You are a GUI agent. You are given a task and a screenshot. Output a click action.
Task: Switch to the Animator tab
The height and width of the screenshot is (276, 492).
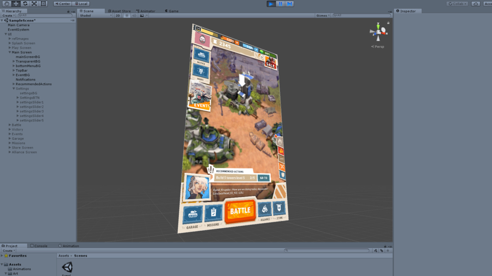click(x=146, y=11)
